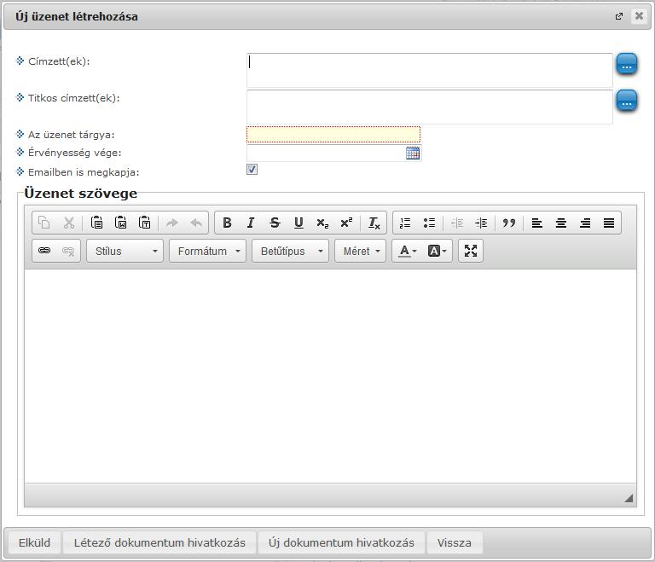Open the Betűtípus font dropdown

click(290, 251)
